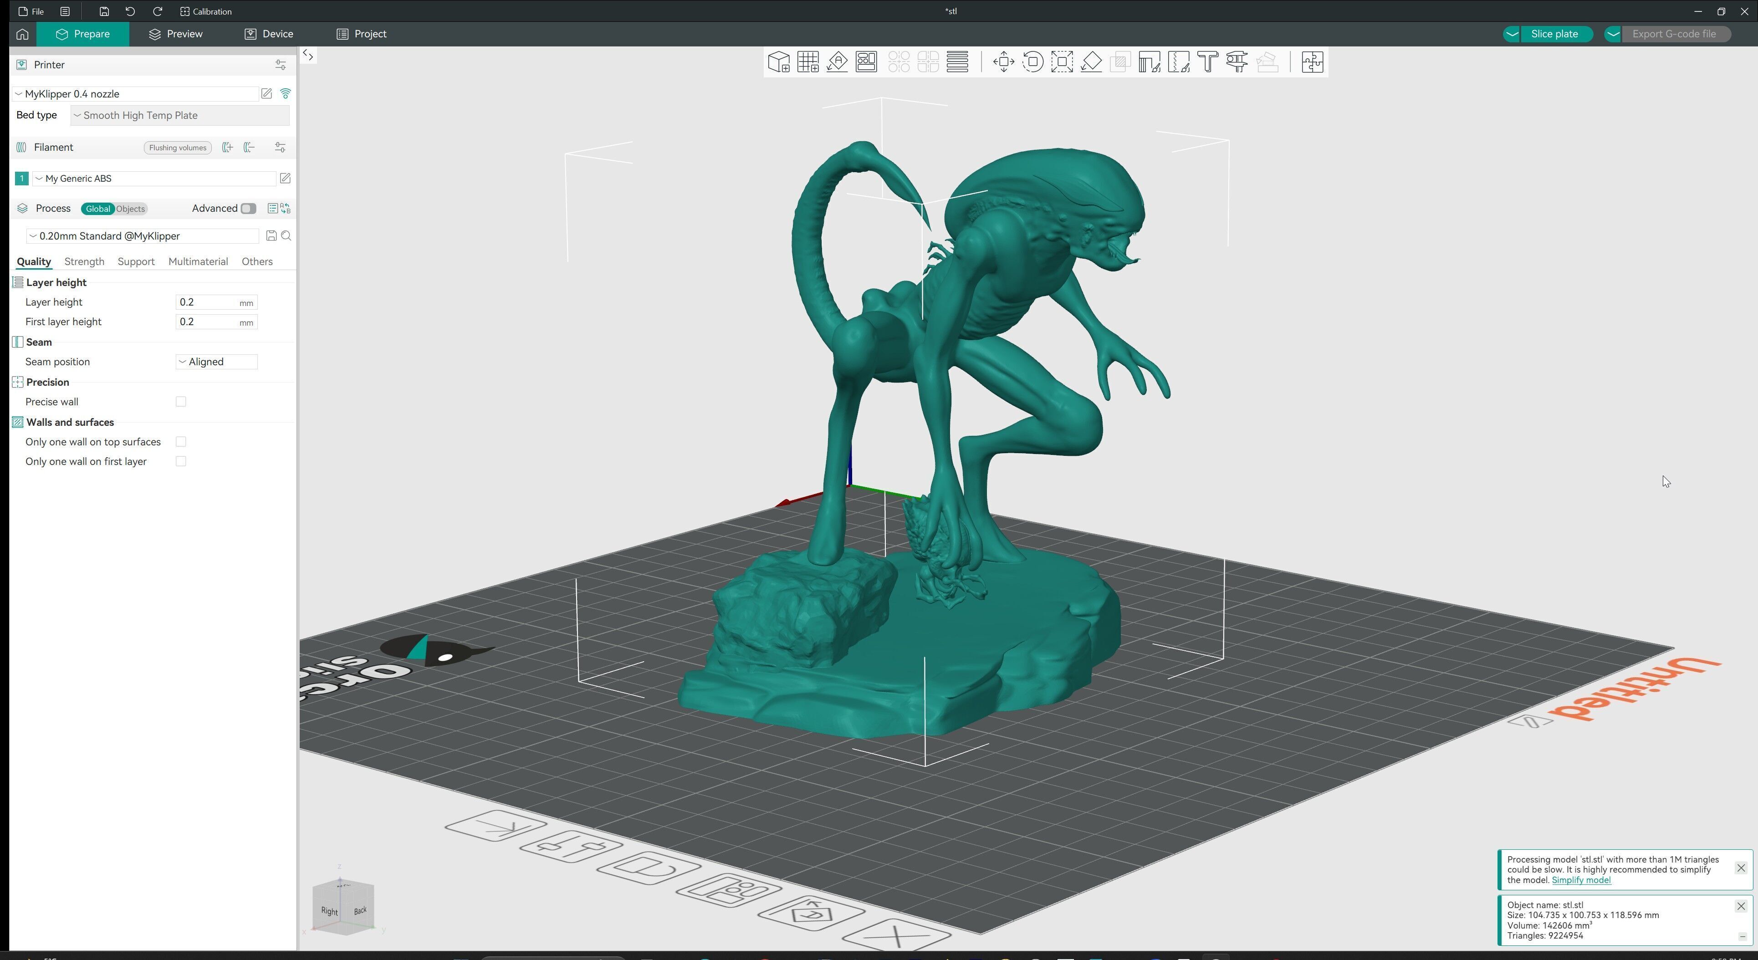Click the First layer height input field
Viewport: 1758px width, 960px height.
point(216,322)
